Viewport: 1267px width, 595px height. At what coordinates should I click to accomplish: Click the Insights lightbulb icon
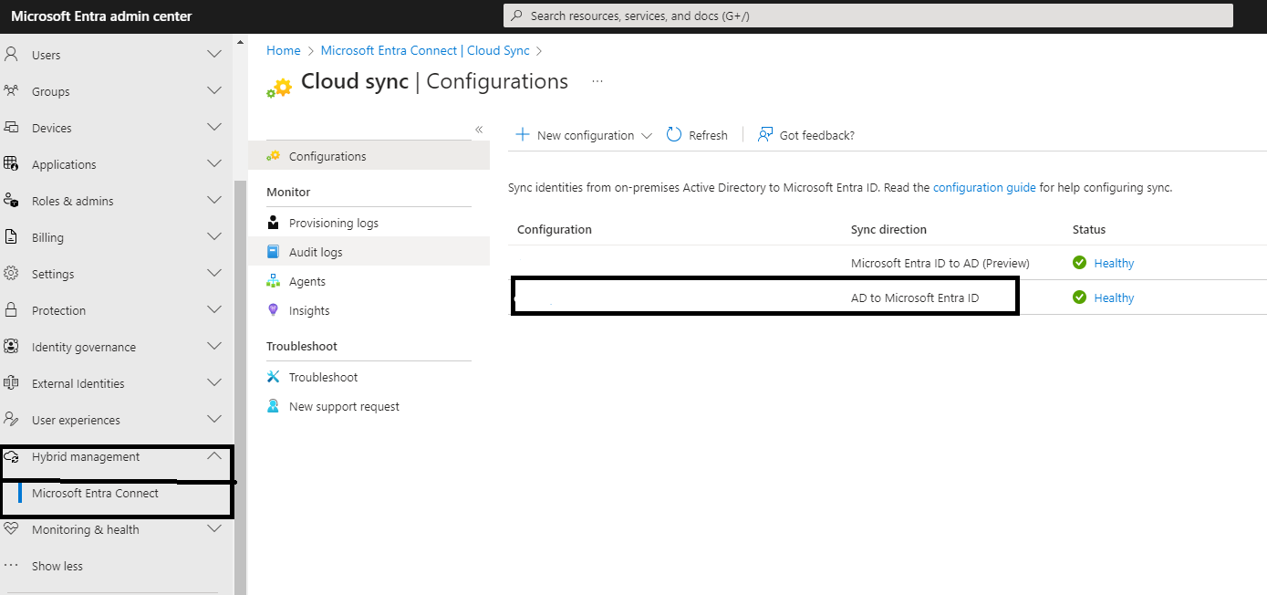point(273,310)
